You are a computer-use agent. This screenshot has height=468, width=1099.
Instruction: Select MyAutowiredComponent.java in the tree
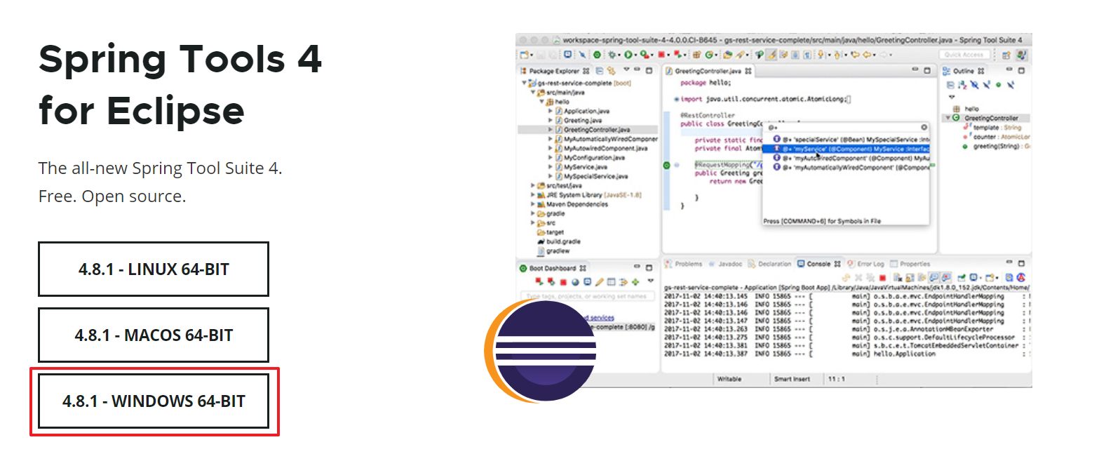(602, 148)
